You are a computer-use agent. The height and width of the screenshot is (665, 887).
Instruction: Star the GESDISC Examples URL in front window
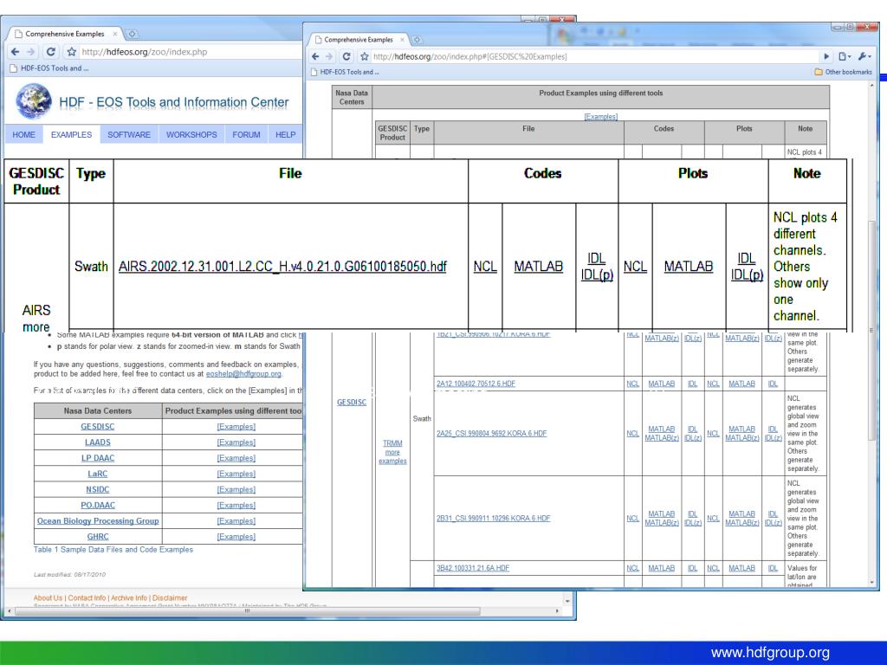(365, 56)
